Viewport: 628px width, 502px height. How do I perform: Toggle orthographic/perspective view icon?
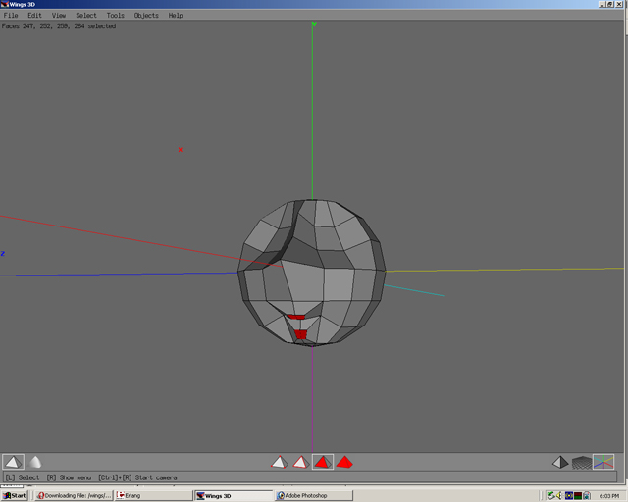click(560, 462)
